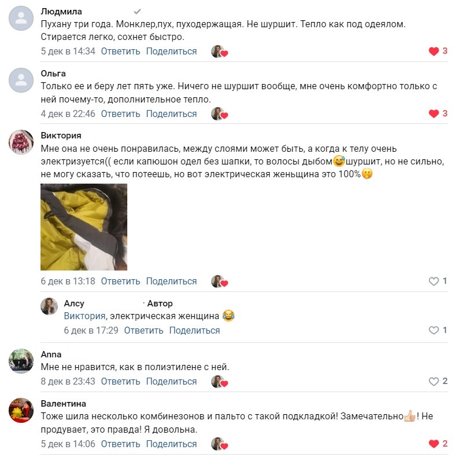Open the yellow jacket photo attachment
The image size is (464, 457).
tap(84, 227)
